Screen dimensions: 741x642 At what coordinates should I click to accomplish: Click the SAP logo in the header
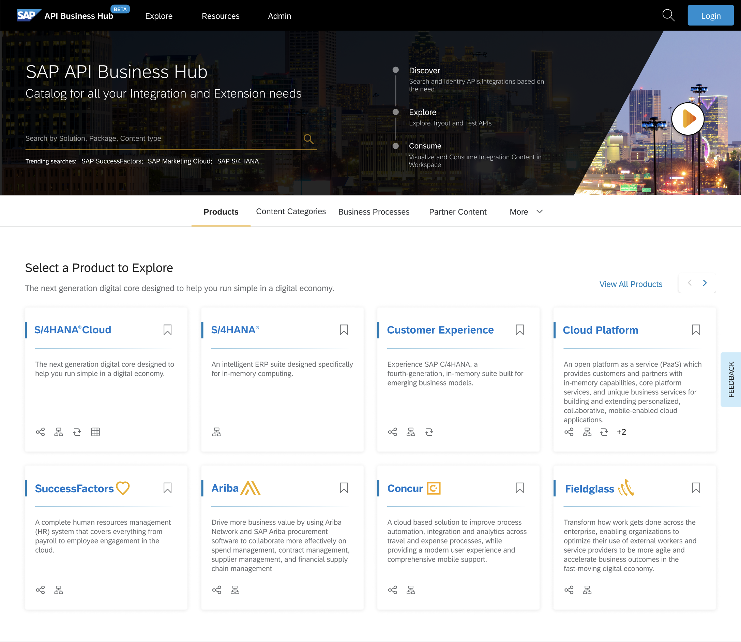[x=29, y=15]
